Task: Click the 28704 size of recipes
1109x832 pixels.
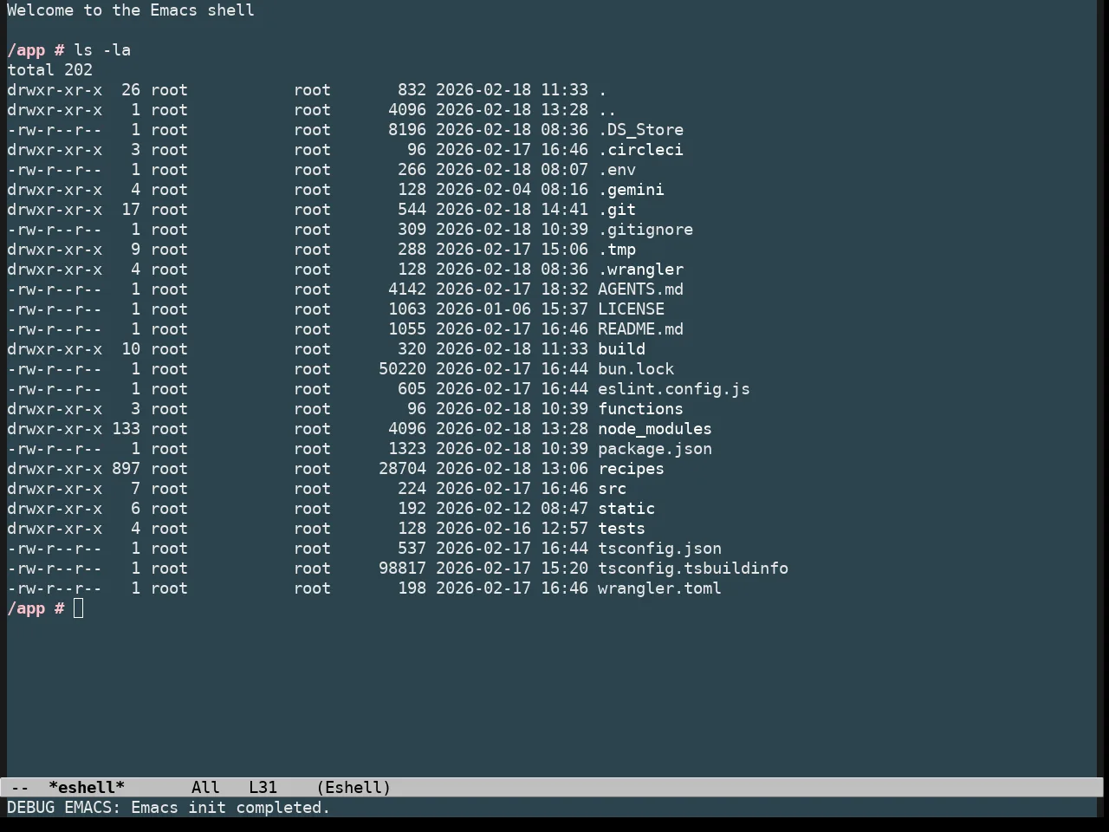Action: coord(402,469)
